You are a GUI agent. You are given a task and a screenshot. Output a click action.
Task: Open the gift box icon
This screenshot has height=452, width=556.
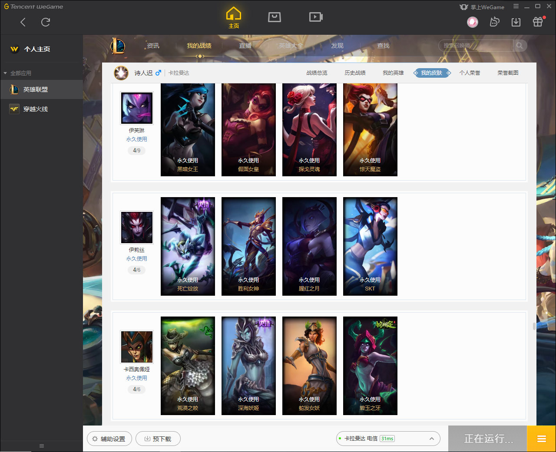pyautogui.click(x=538, y=22)
